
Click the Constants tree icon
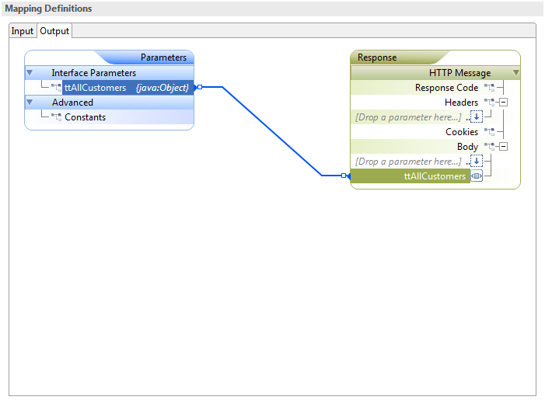[x=56, y=117]
